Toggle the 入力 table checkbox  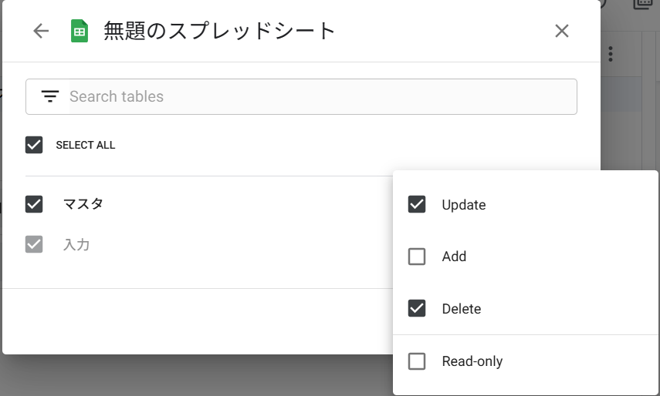click(34, 245)
